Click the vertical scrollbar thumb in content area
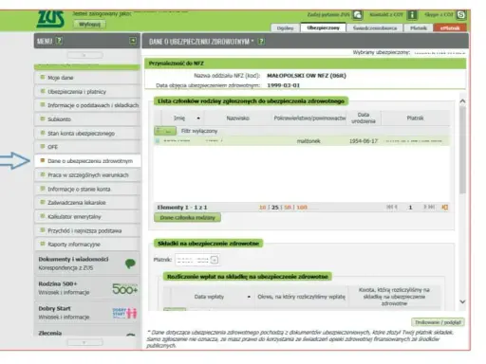The image size is (486, 364). 462,150
